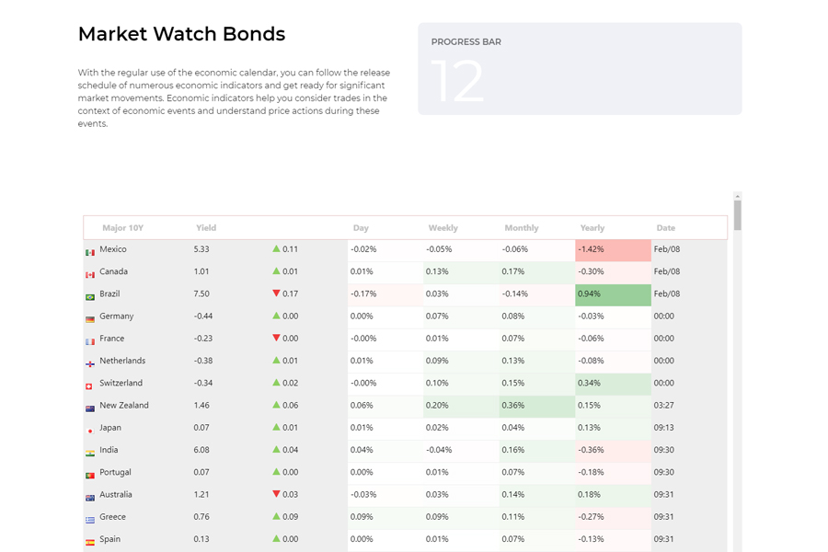This screenshot has width=828, height=552.
Task: Open the Germany bond row link
Action: 117,316
